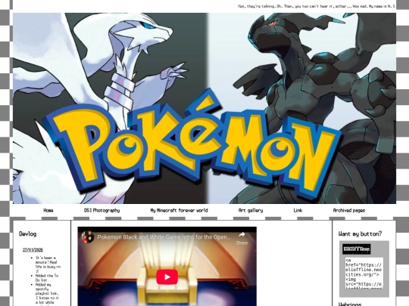Image resolution: width=409 pixels, height=306 pixels.
Task: Click the 'Added the To Do list' entry
Action: click(x=47, y=277)
